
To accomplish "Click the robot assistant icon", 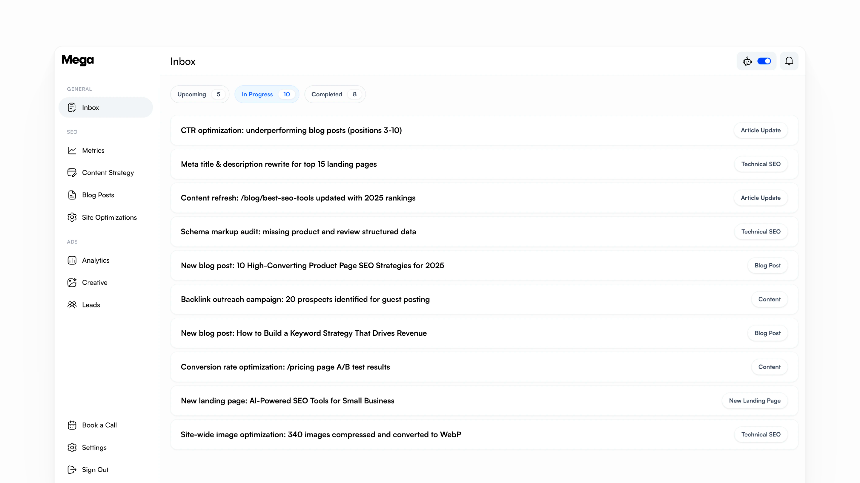I will point(747,61).
